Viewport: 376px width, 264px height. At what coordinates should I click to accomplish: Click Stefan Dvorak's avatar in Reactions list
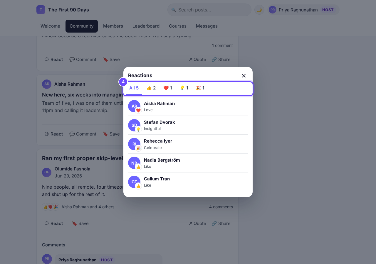click(x=134, y=125)
